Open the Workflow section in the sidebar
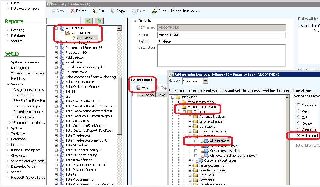This screenshot has width=320, height=187. tap(17, 133)
